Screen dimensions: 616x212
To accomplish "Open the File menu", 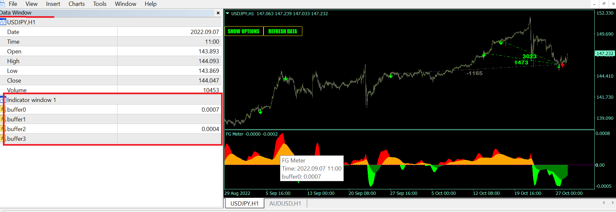I will point(13,4).
